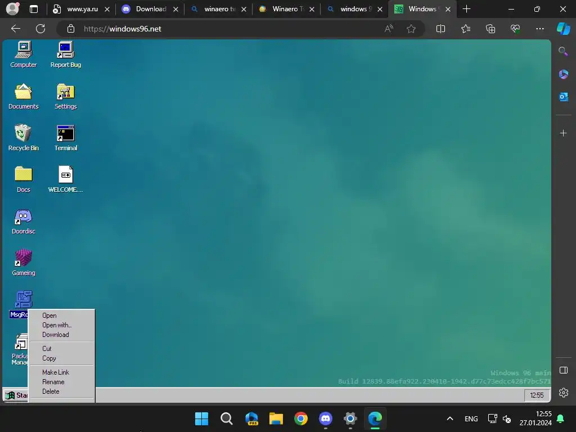Viewport: 576px width, 432px height.
Task: Activate Read aloud in address bar
Action: pyautogui.click(x=389, y=29)
